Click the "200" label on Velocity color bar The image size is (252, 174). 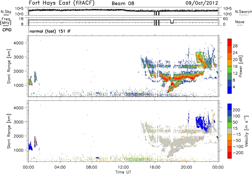[237, 110]
